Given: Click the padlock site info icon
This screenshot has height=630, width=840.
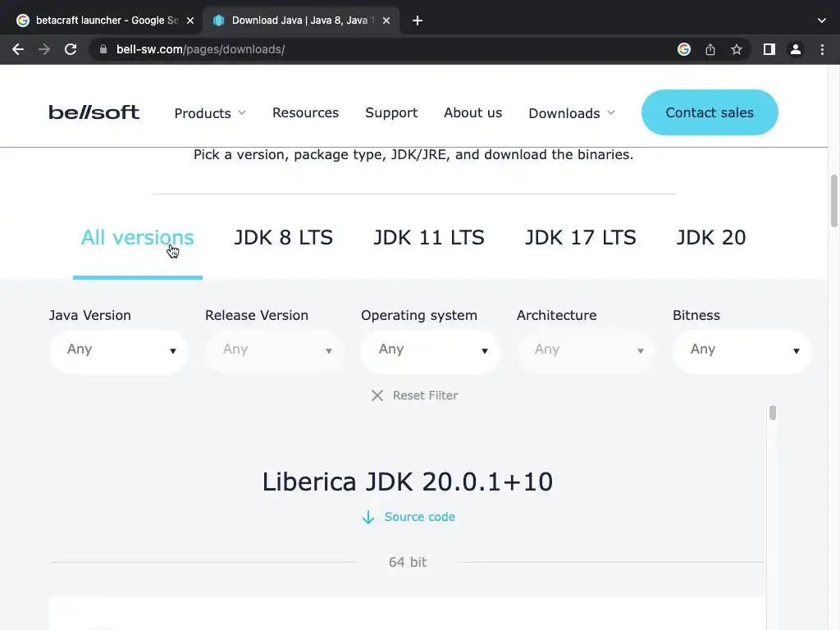Looking at the screenshot, I should (x=103, y=49).
